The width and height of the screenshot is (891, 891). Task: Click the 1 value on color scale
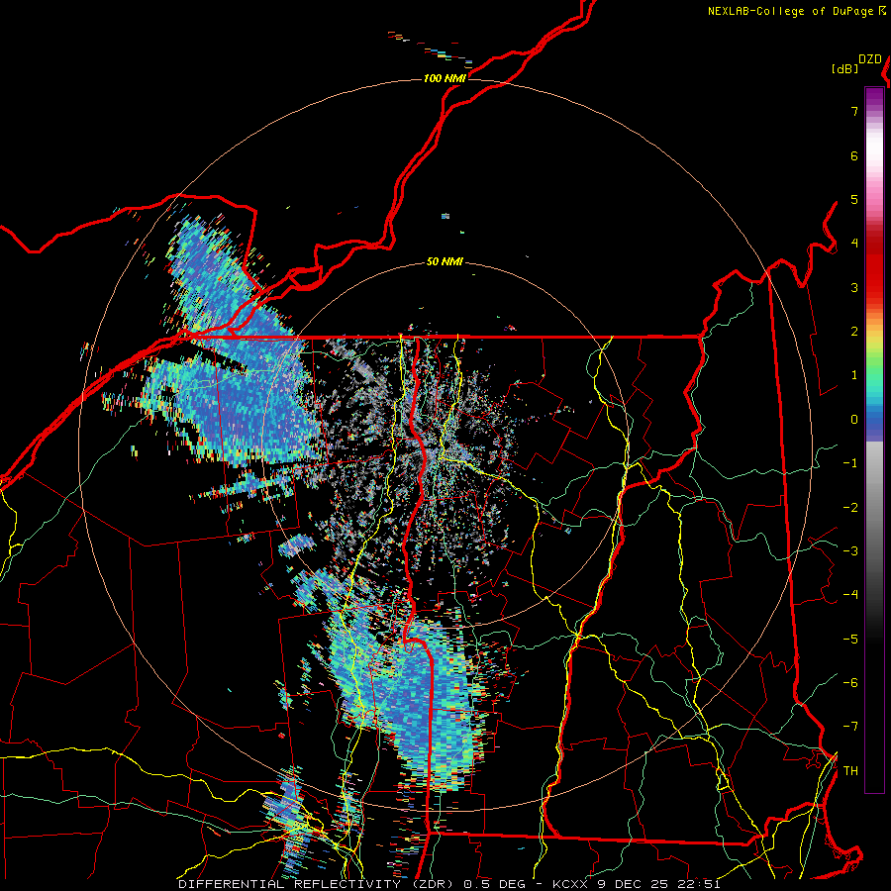coord(854,375)
